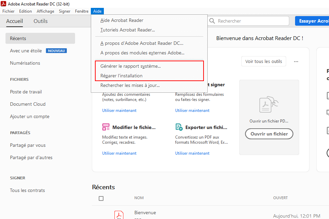Viewport: 329px width, 219px height.
Task: Open Tous les contrats
Action: coord(27,190)
